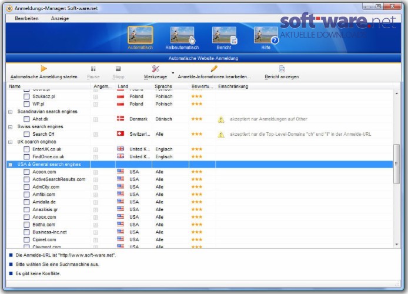Screen dimensions: 408x294
Task: Select the Business-Inc.net row text
Action: pyautogui.click(x=49, y=232)
